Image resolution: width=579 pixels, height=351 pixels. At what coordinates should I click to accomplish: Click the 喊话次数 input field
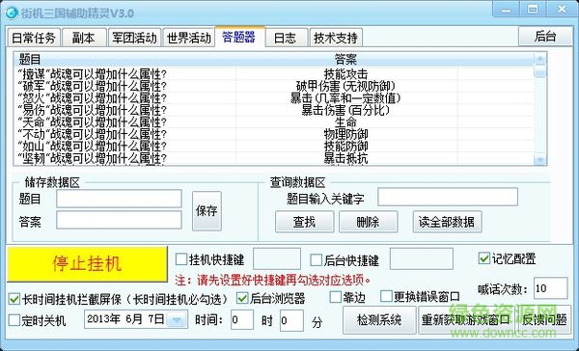[551, 288]
